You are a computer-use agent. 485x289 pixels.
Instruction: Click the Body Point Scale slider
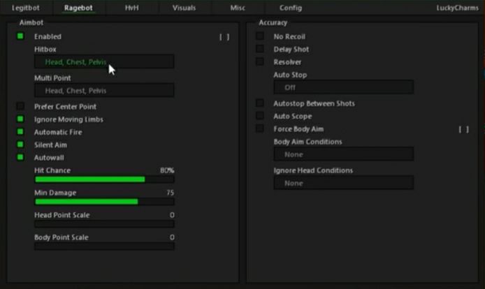coord(104,246)
